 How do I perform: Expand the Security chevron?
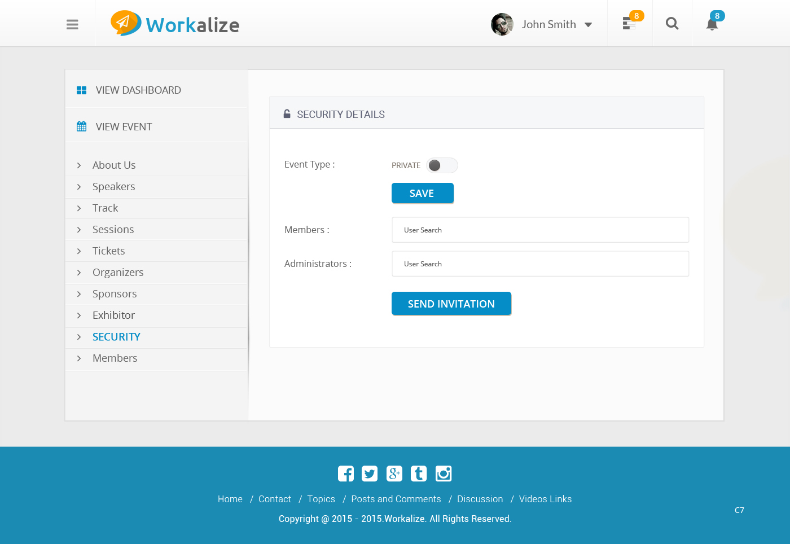coord(79,337)
